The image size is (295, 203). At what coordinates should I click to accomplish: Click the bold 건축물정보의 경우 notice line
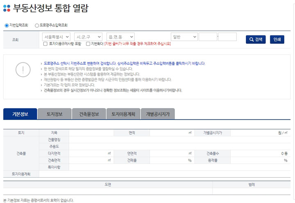tap(113, 90)
